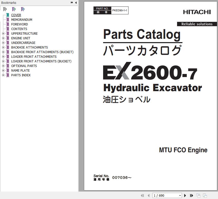Click the "Parts Catalog" title text
The width and height of the screenshot is (218, 199).
[x=142, y=34]
